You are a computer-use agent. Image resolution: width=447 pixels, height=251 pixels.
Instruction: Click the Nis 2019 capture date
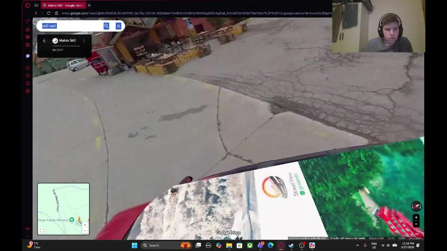(x=58, y=50)
